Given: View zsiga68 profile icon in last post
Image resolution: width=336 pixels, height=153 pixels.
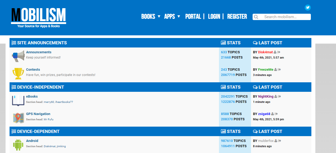Looking at the screenshot, I should point(272,114).
